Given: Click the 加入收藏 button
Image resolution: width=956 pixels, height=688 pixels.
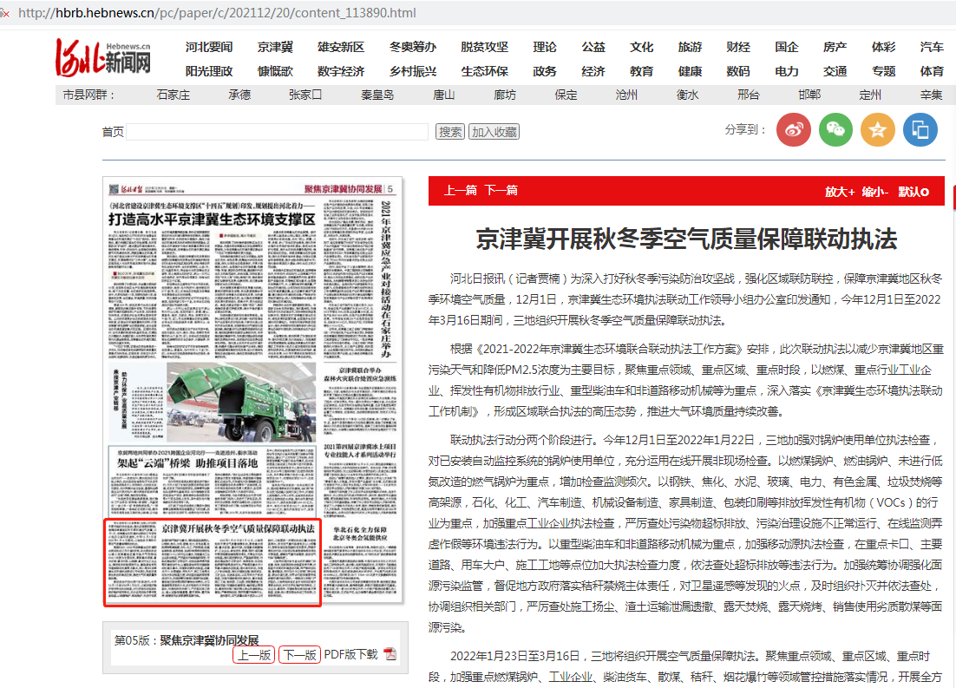Looking at the screenshot, I should coord(494,132).
